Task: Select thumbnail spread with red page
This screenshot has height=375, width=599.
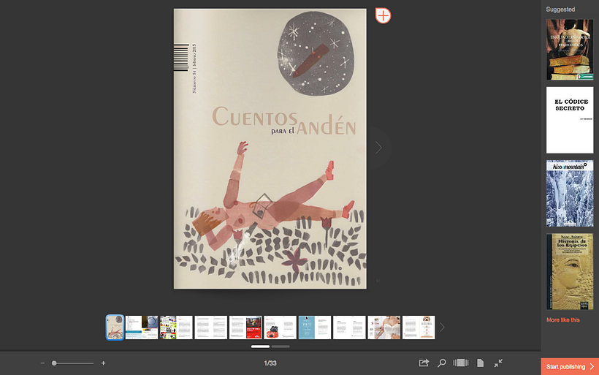Action: [x=245, y=327]
